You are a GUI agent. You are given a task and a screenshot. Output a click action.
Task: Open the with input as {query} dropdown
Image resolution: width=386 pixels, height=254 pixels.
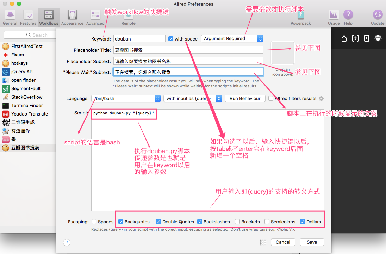193,98
